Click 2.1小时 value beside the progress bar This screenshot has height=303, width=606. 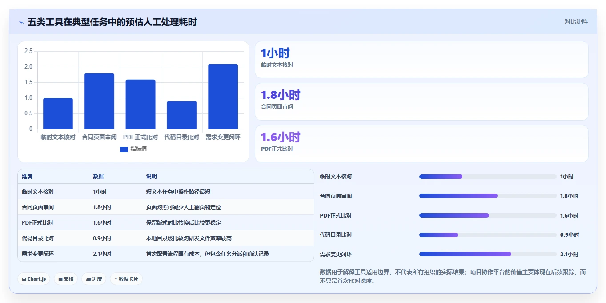pyautogui.click(x=569, y=255)
